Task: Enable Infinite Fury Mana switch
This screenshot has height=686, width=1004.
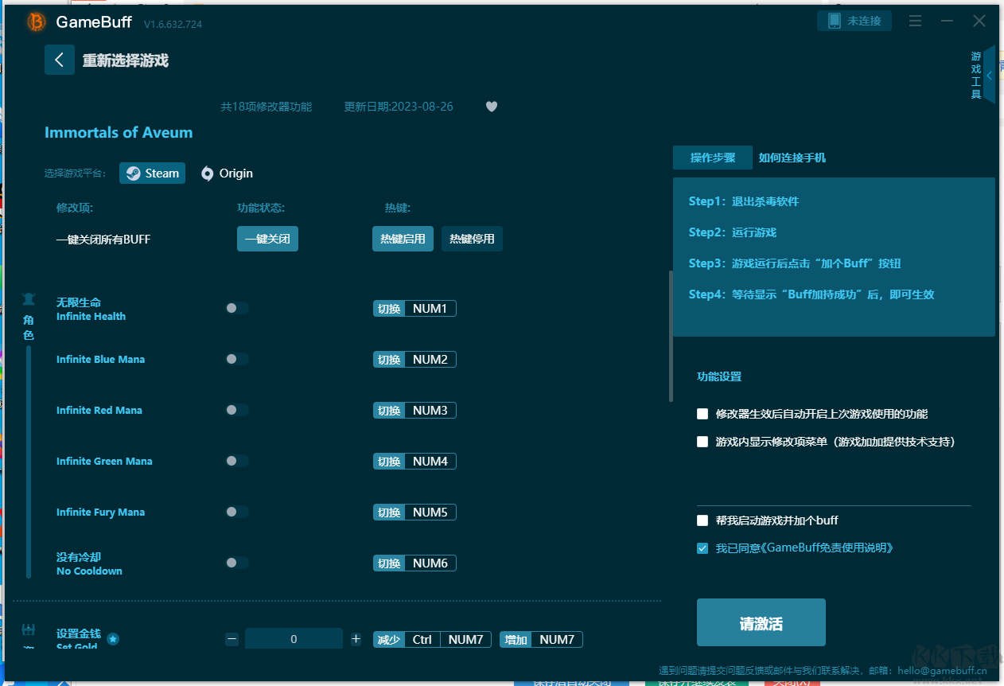Action: pos(236,512)
